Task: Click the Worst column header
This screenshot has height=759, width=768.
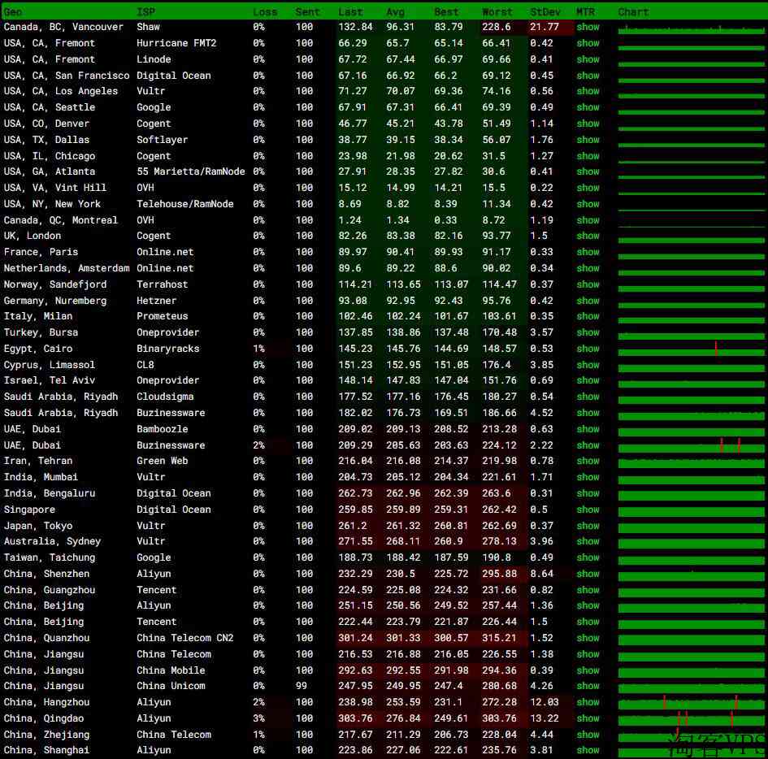Action: tap(497, 11)
